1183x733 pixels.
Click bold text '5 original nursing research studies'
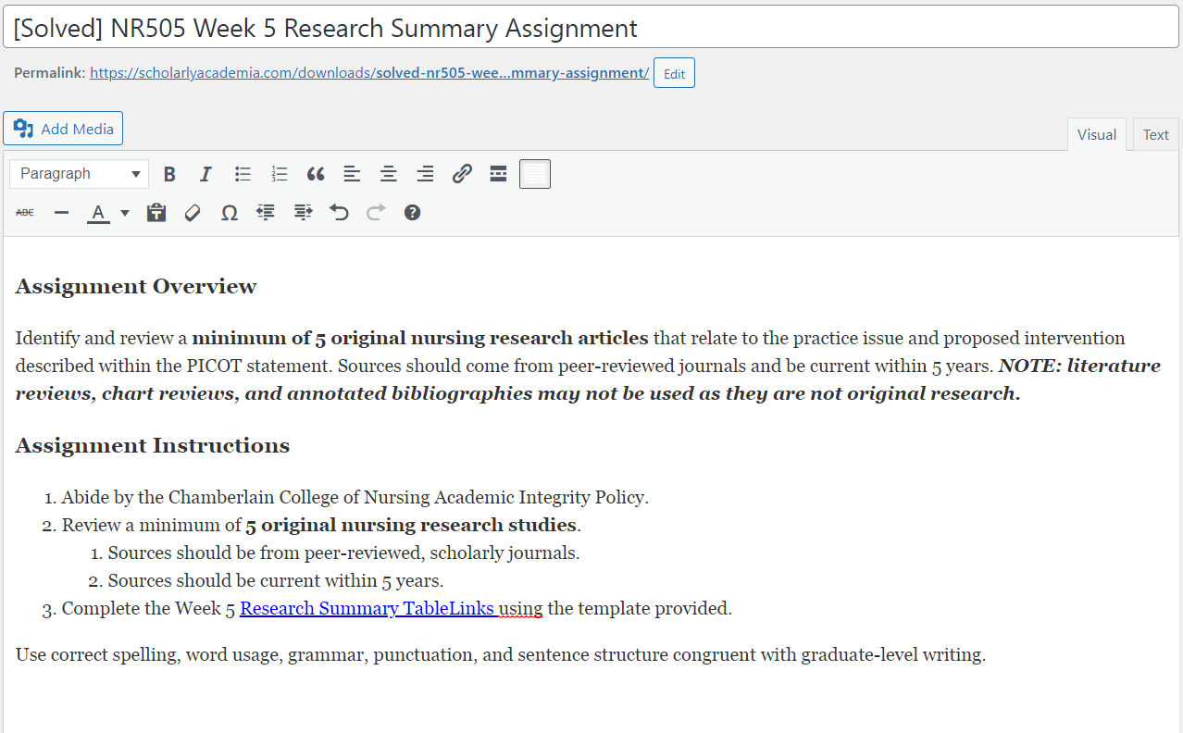(411, 526)
